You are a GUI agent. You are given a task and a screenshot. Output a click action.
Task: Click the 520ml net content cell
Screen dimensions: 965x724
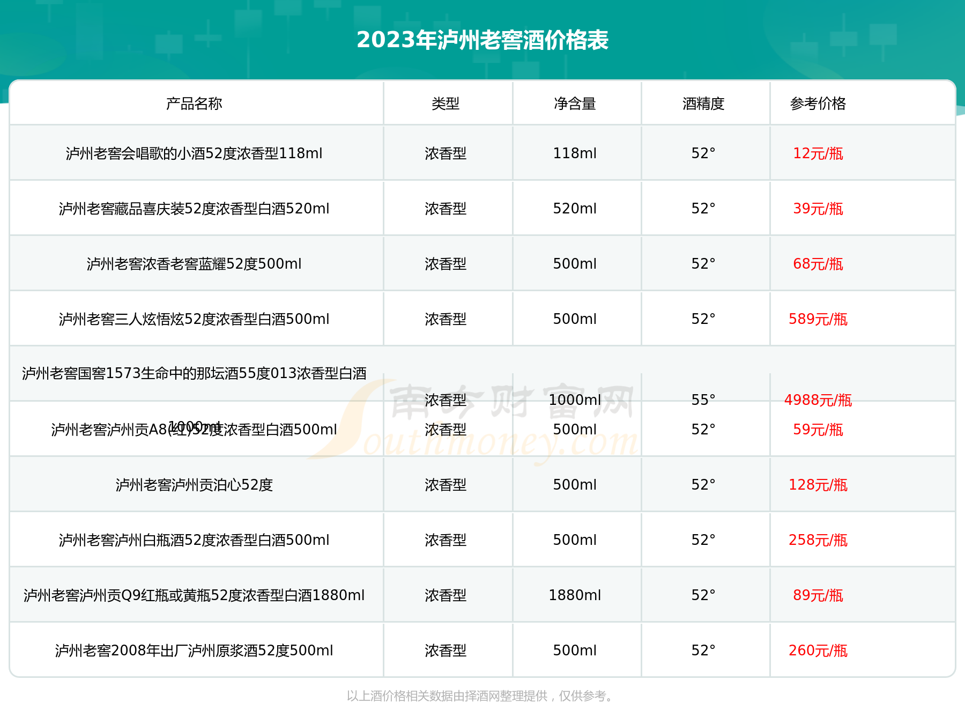coord(575,209)
